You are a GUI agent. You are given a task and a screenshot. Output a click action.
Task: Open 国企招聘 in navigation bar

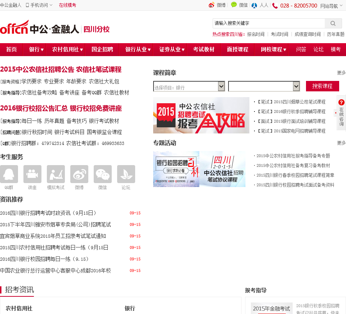(102, 50)
